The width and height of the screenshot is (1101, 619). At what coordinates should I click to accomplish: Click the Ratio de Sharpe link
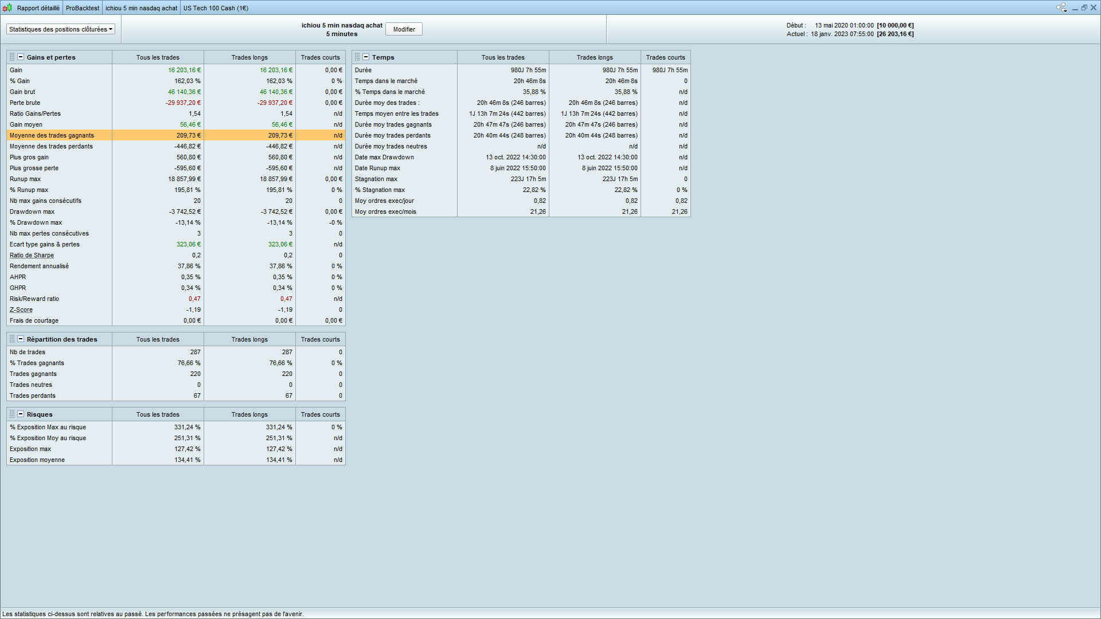coord(32,256)
